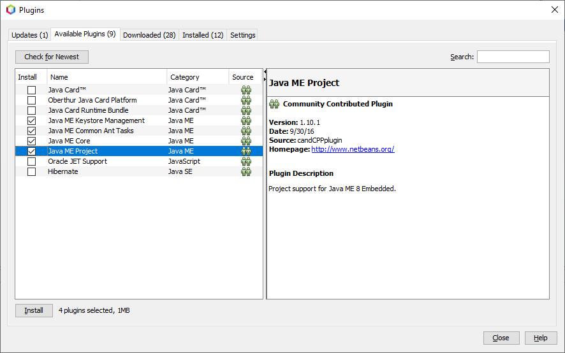This screenshot has width=565, height=353.
Task: Check the Oracle JET Support checkbox
Action: [32, 161]
